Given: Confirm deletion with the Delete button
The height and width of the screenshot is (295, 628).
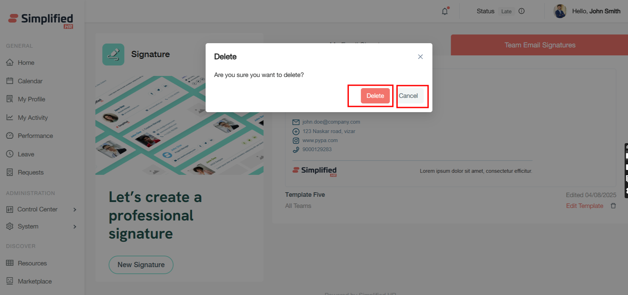Looking at the screenshot, I should pos(375,96).
